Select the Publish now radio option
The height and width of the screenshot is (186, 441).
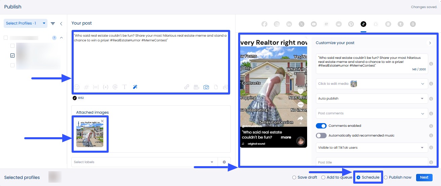[386, 178]
